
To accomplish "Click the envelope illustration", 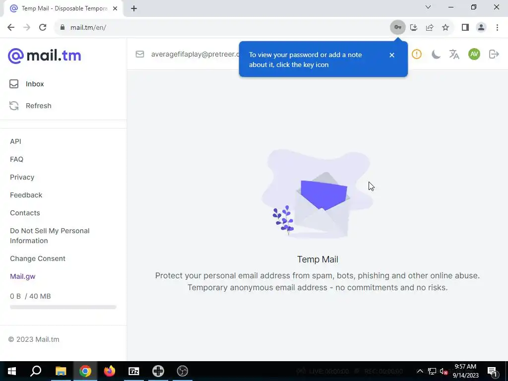I will coord(317,194).
